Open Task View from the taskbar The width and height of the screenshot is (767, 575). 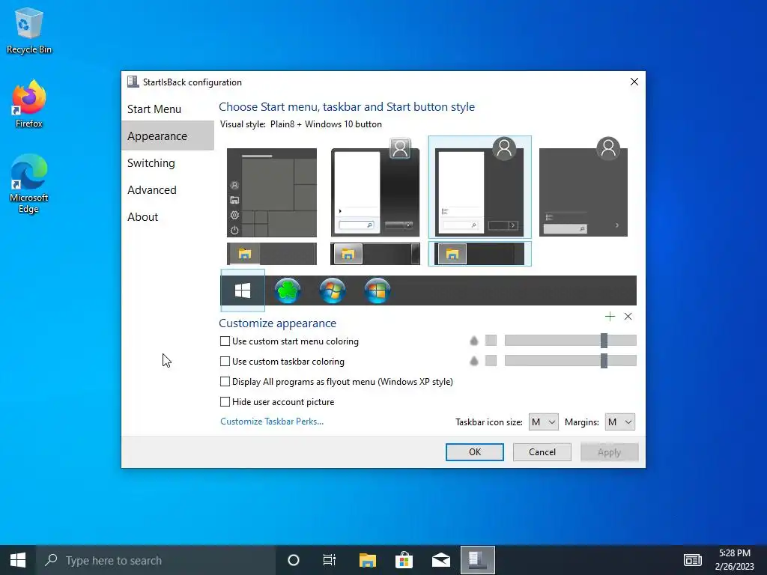[x=330, y=560]
